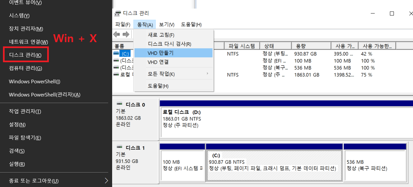The height and width of the screenshot is (187, 413).
Task: Open 디스크 관리 in Win+X menu
Action: click(25, 55)
